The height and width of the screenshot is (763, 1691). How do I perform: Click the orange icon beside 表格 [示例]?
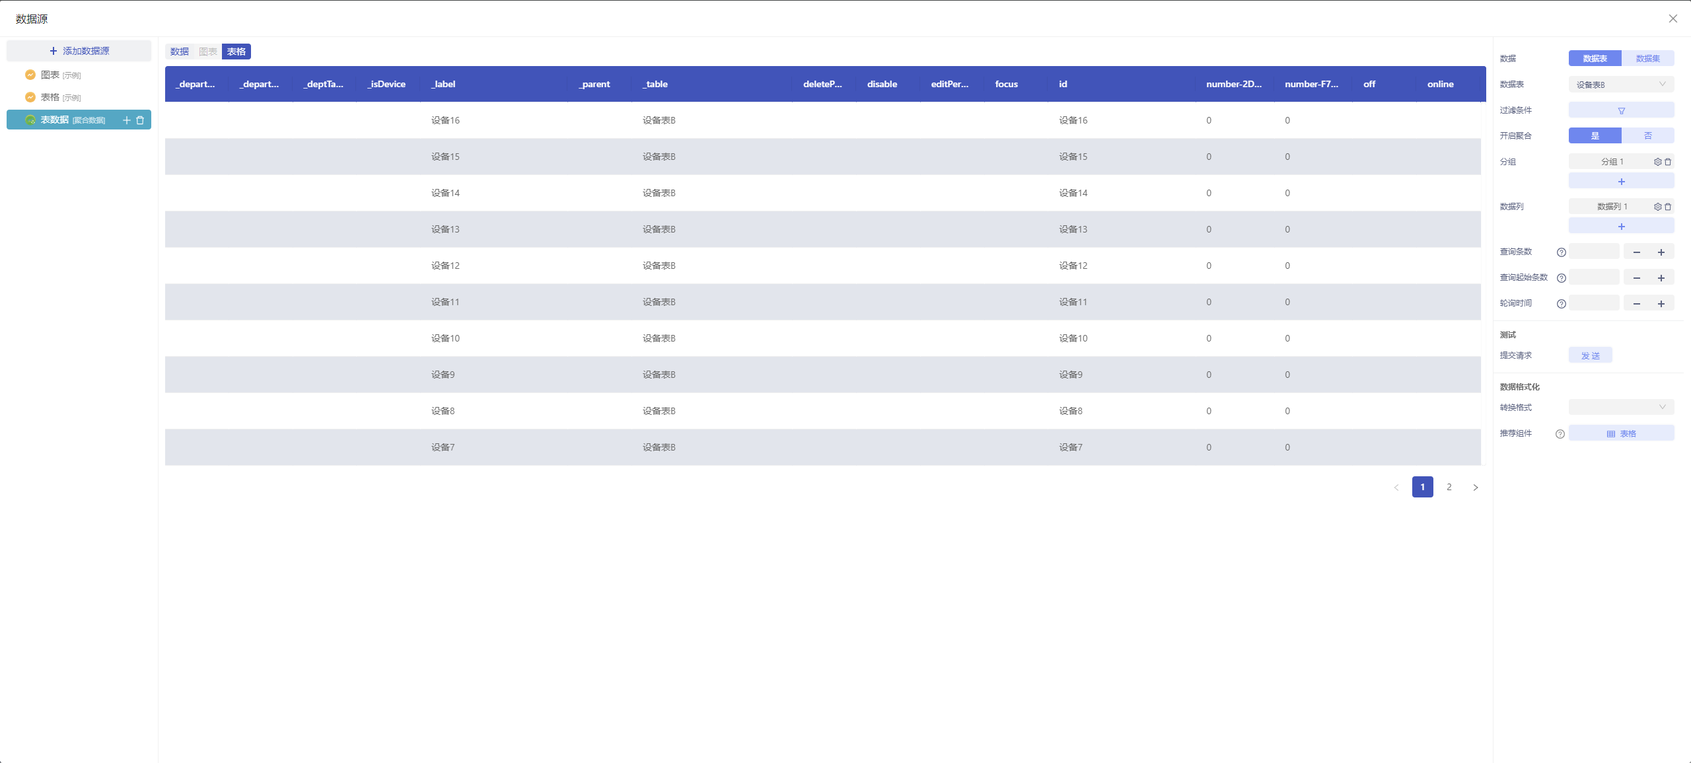[x=30, y=97]
